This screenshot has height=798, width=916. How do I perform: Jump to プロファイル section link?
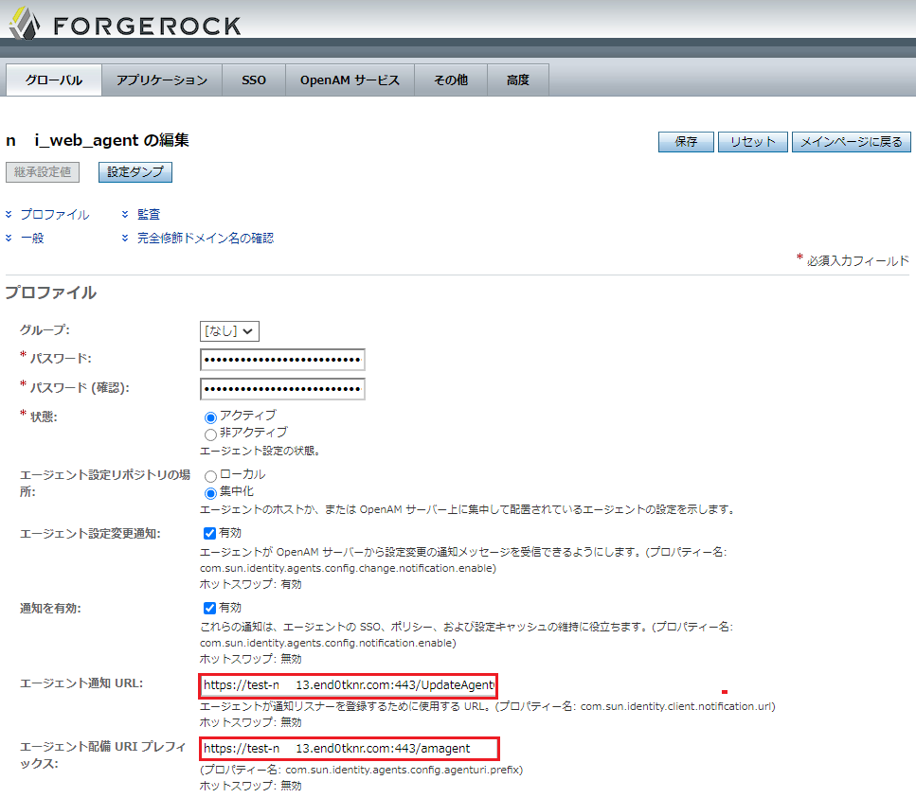(55, 214)
